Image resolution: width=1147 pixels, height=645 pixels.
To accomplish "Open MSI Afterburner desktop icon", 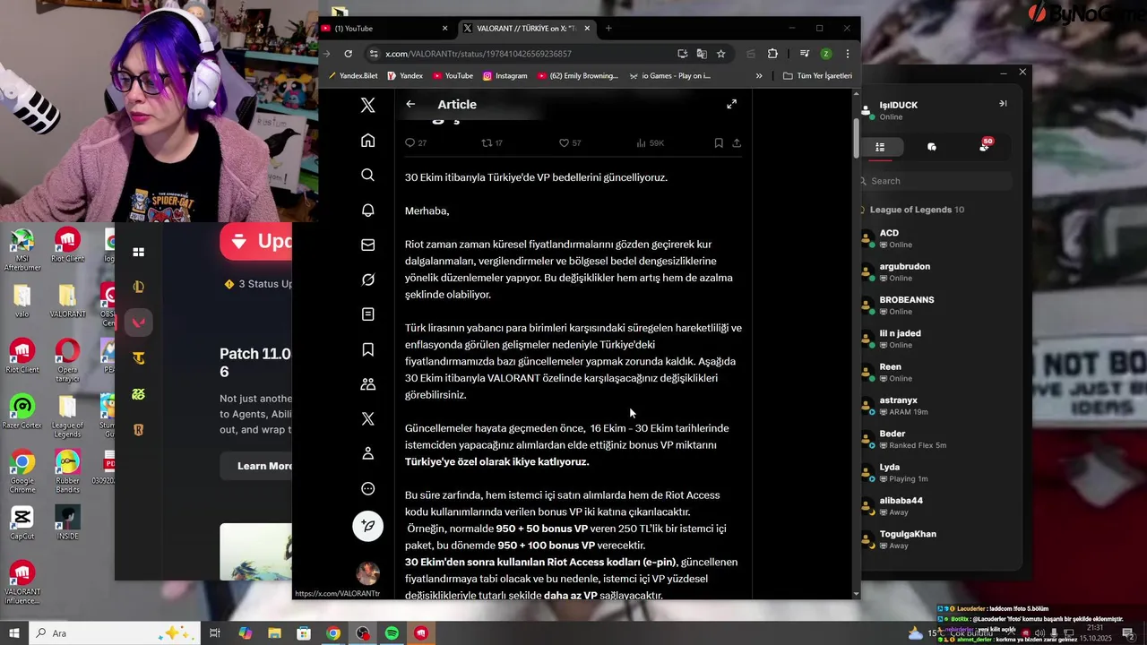I will point(22,250).
